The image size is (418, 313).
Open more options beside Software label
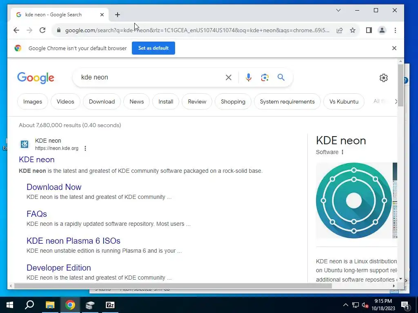click(342, 152)
